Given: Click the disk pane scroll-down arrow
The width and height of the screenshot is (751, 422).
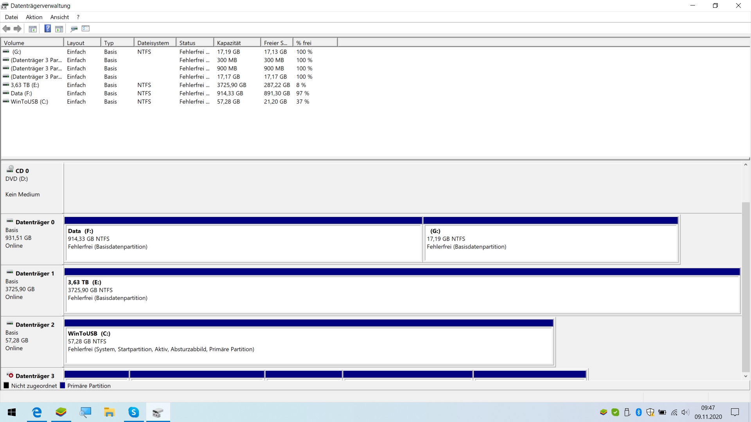Looking at the screenshot, I should pyautogui.click(x=746, y=376).
